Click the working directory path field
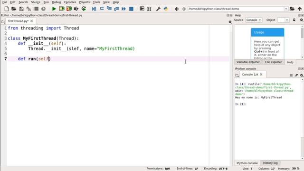The image size is (304, 171). click(x=236, y=9)
